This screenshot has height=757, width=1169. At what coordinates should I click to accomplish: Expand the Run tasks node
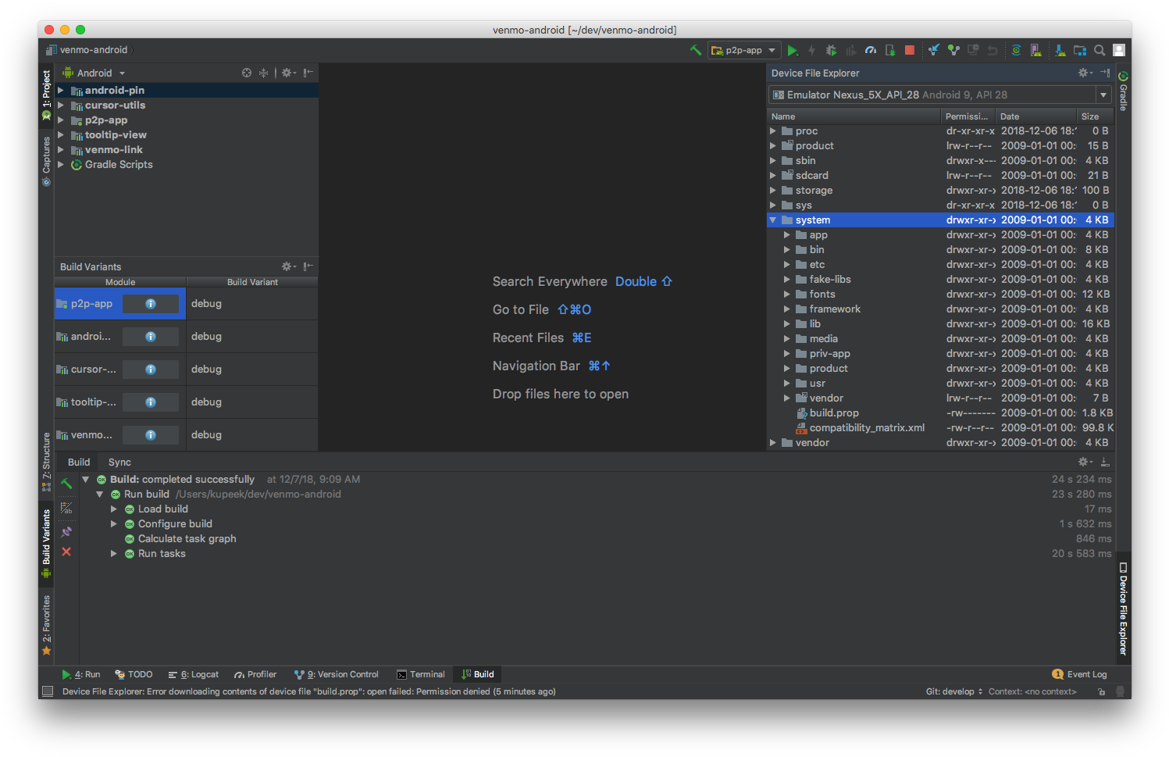click(114, 554)
